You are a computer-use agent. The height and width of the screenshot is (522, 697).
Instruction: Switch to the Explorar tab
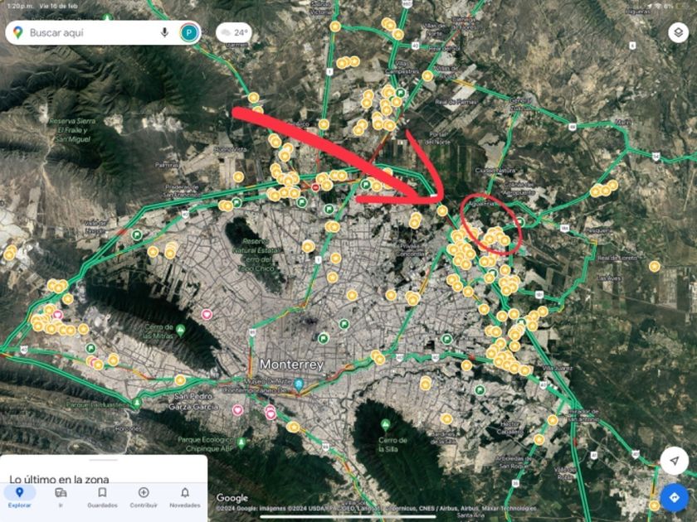[20, 497]
